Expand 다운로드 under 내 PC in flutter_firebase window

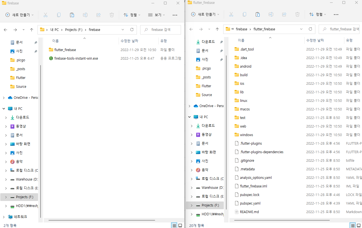pos(192,126)
